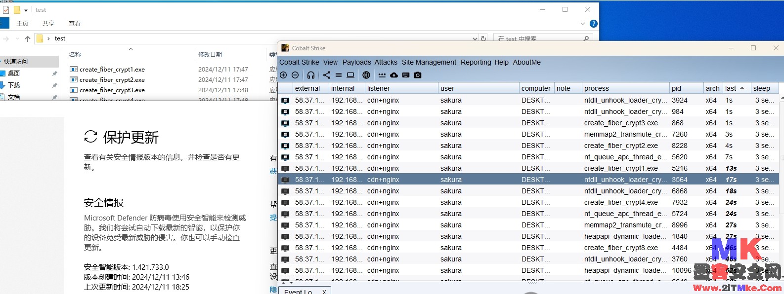
Task: Open the Reporting menu
Action: click(476, 62)
